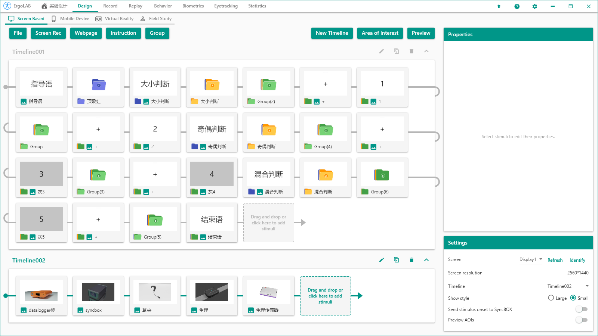
Task: Click the home icon beside 实验设计
Action: click(x=44, y=6)
